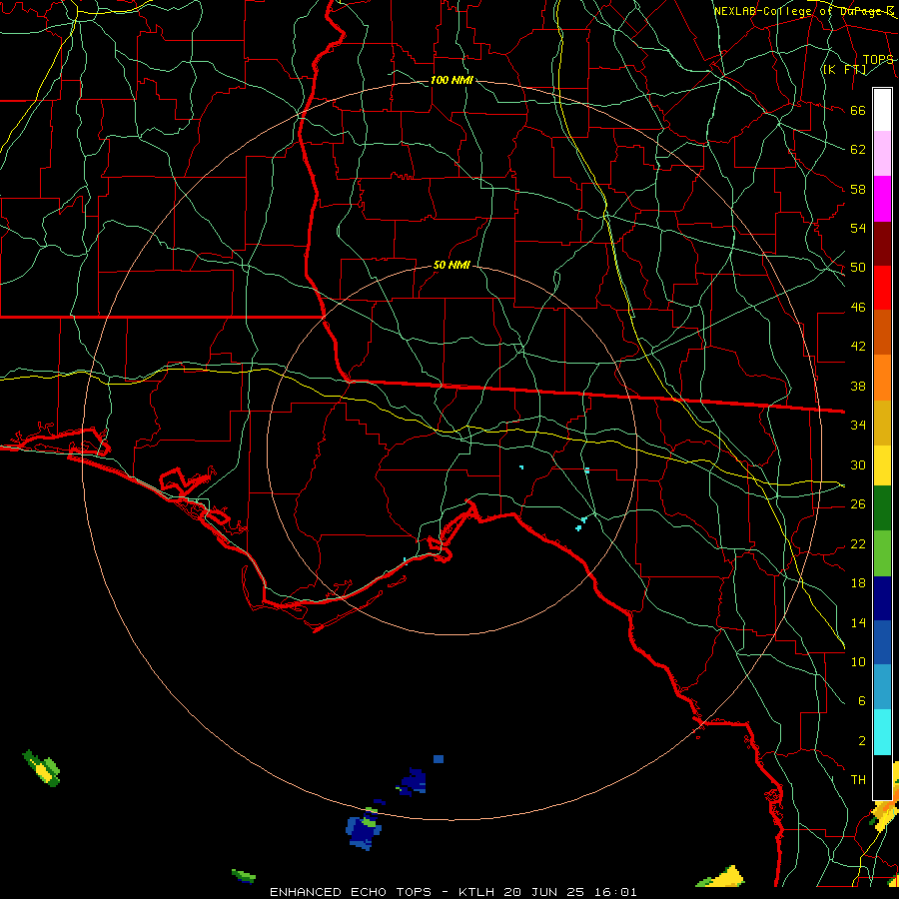
Task: Click the 46 value on the legend scale
Action: (x=858, y=308)
